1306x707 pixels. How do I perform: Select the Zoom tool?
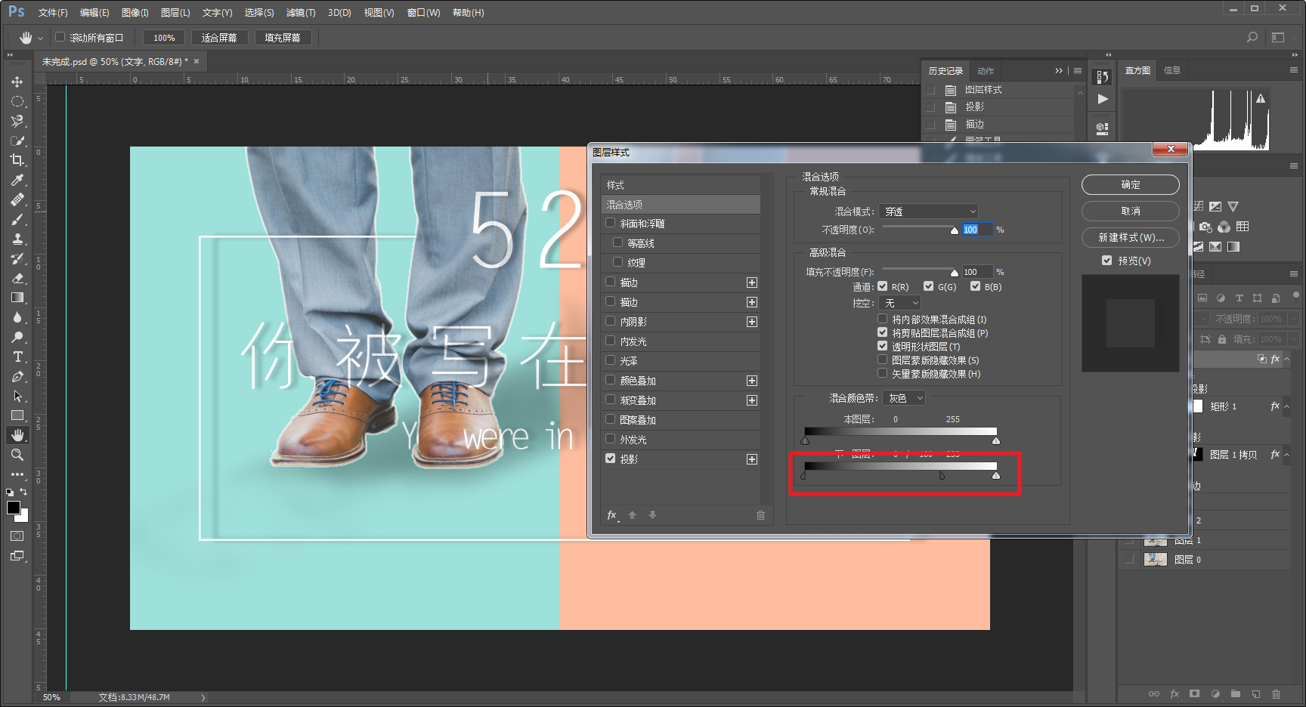click(x=17, y=455)
